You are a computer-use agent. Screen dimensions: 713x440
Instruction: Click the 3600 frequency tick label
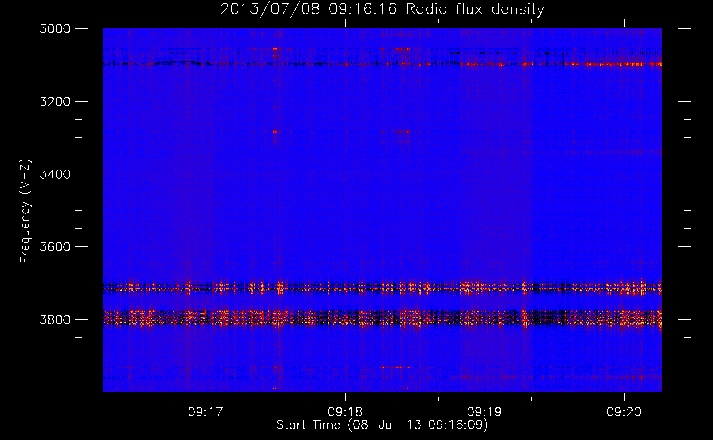pos(55,247)
